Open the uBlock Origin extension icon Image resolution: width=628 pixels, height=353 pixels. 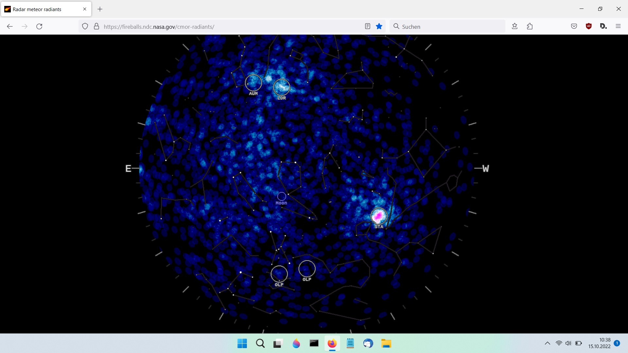(x=588, y=26)
